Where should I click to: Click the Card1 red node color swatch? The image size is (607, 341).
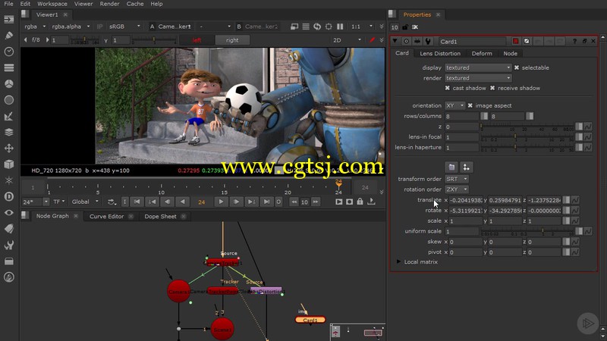[x=516, y=41]
